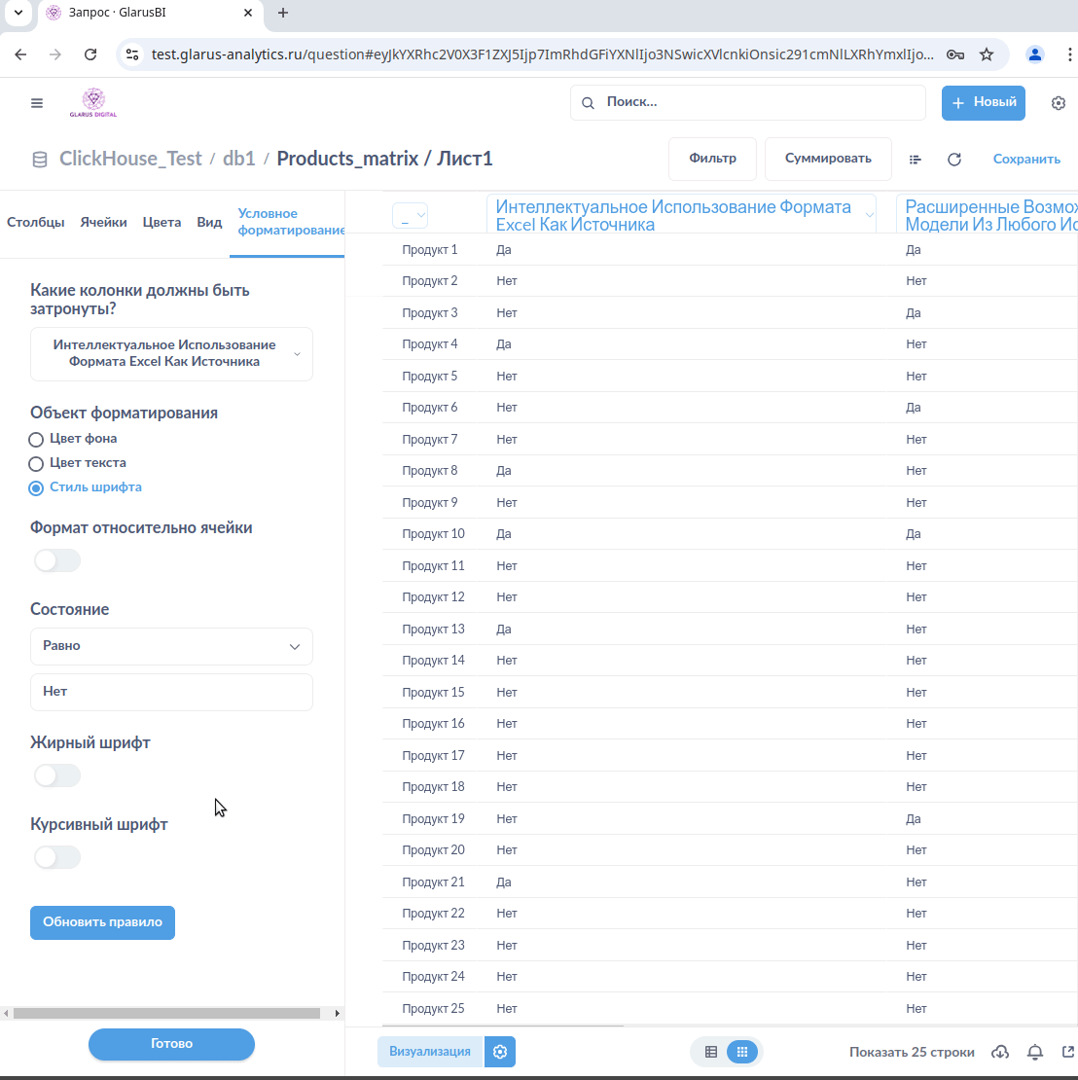Enable the 'Жирный шрифт' toggle
The width and height of the screenshot is (1078, 1080).
[56, 776]
